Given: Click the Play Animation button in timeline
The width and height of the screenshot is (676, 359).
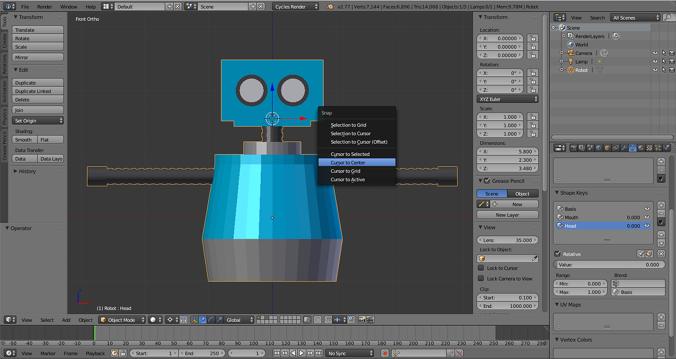Looking at the screenshot, I should pyautogui.click(x=301, y=353).
